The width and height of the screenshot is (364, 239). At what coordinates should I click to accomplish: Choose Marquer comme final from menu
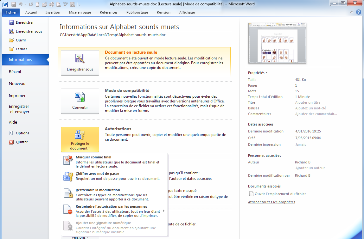[114, 162]
